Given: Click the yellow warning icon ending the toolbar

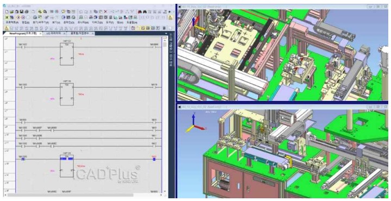Looking at the screenshot, I should click(x=171, y=17).
